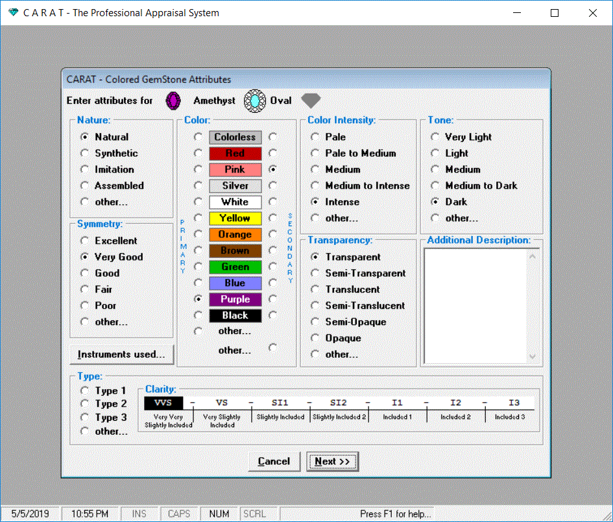The image size is (613, 522).
Task: Click the purple amethyst gemstone icon
Action: (173, 101)
